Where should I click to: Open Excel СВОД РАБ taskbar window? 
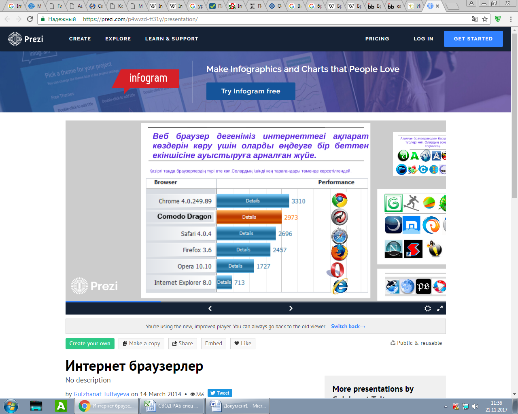[172, 406]
